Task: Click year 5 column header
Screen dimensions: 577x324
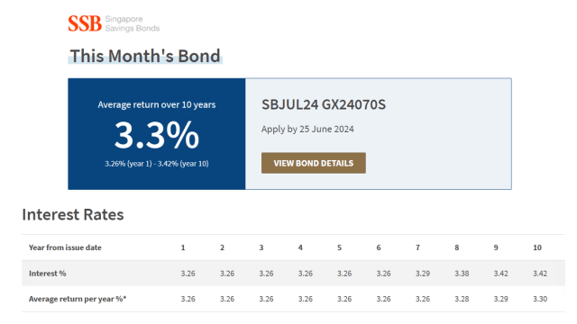Action: [x=339, y=247]
